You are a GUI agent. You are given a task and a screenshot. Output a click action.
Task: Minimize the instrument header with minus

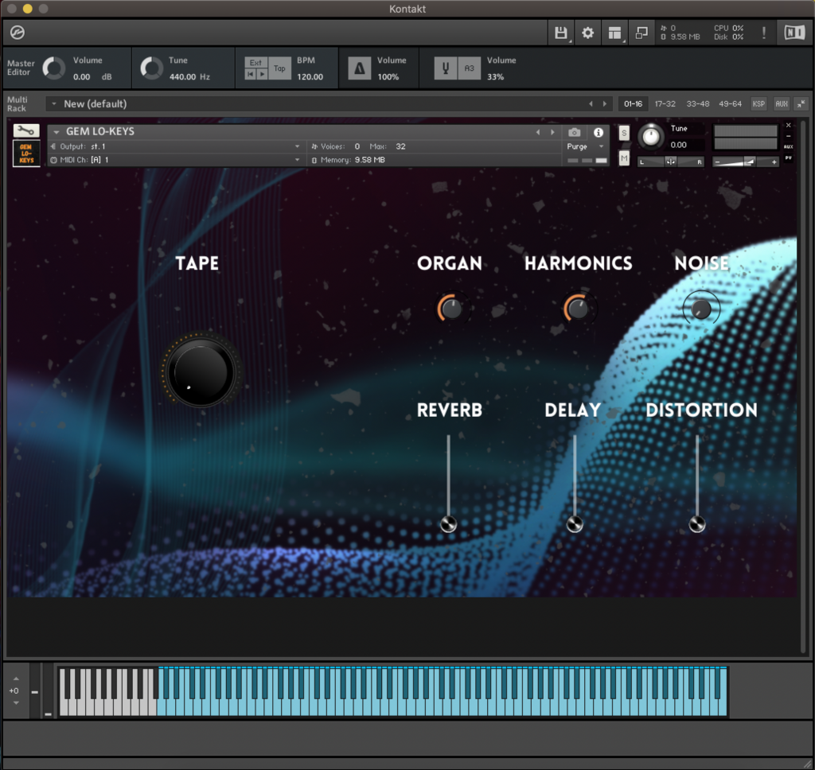789,136
